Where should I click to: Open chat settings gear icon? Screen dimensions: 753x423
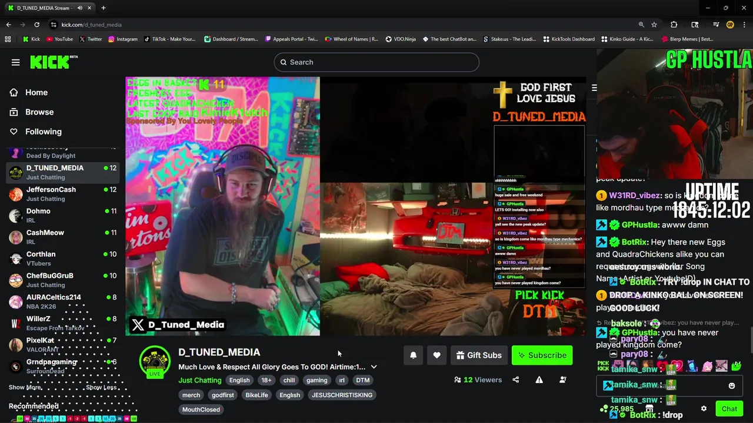(704, 409)
